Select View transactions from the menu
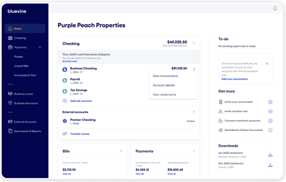Screen dimensions: 286x182 click(165, 76)
